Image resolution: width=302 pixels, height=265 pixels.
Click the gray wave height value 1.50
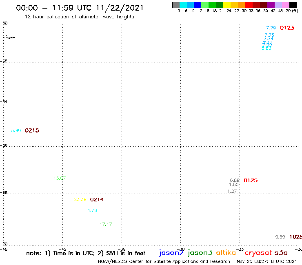pyautogui.click(x=233, y=185)
